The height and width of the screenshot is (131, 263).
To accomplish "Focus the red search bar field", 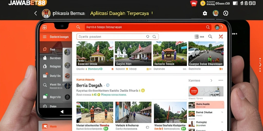I will (148, 27).
